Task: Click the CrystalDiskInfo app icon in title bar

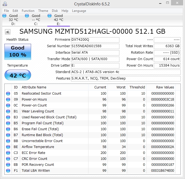Action: (x=5, y=4)
